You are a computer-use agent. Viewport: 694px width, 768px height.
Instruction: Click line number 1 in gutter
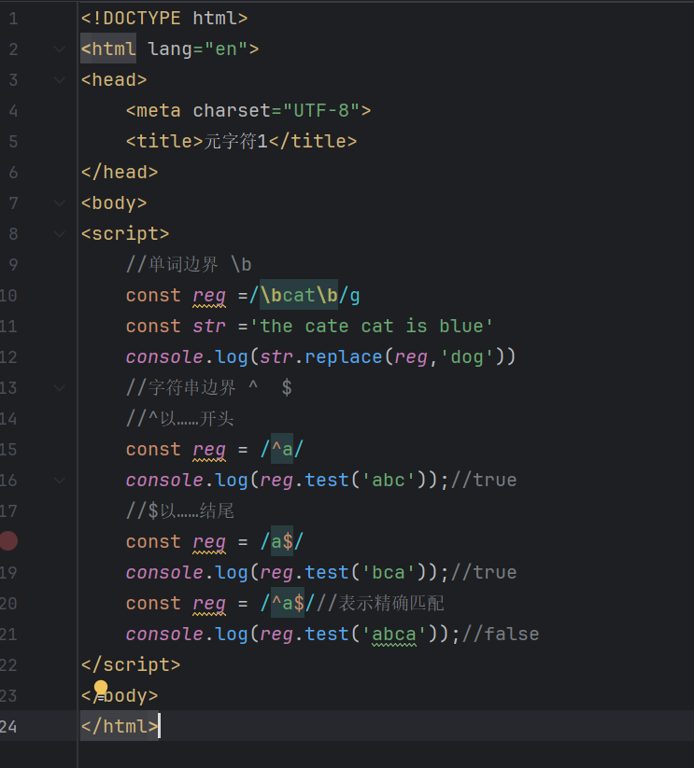(13, 19)
